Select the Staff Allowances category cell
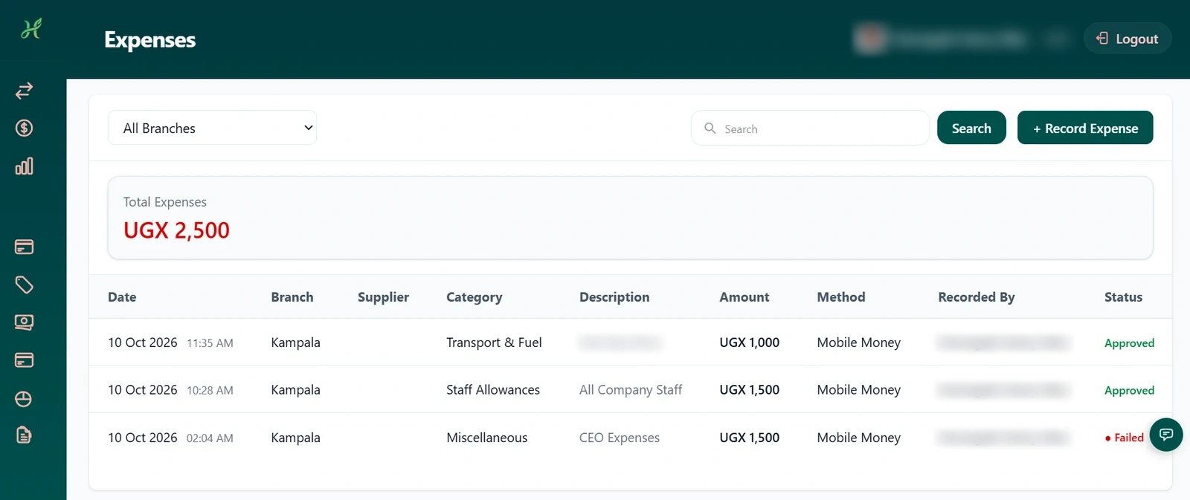Image resolution: width=1190 pixels, height=500 pixels. 493,390
